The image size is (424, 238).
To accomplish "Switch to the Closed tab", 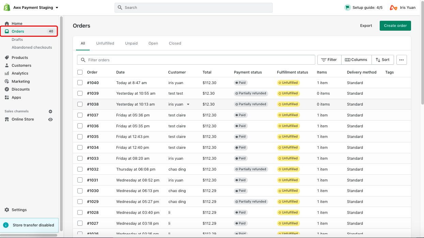I will tap(175, 43).
